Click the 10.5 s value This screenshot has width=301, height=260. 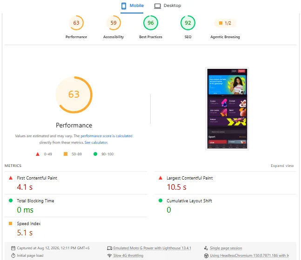pyautogui.click(x=177, y=187)
